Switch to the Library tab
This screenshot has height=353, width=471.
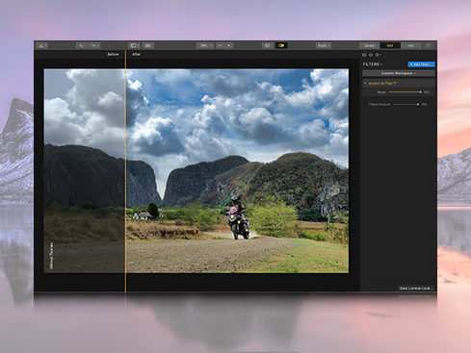369,45
